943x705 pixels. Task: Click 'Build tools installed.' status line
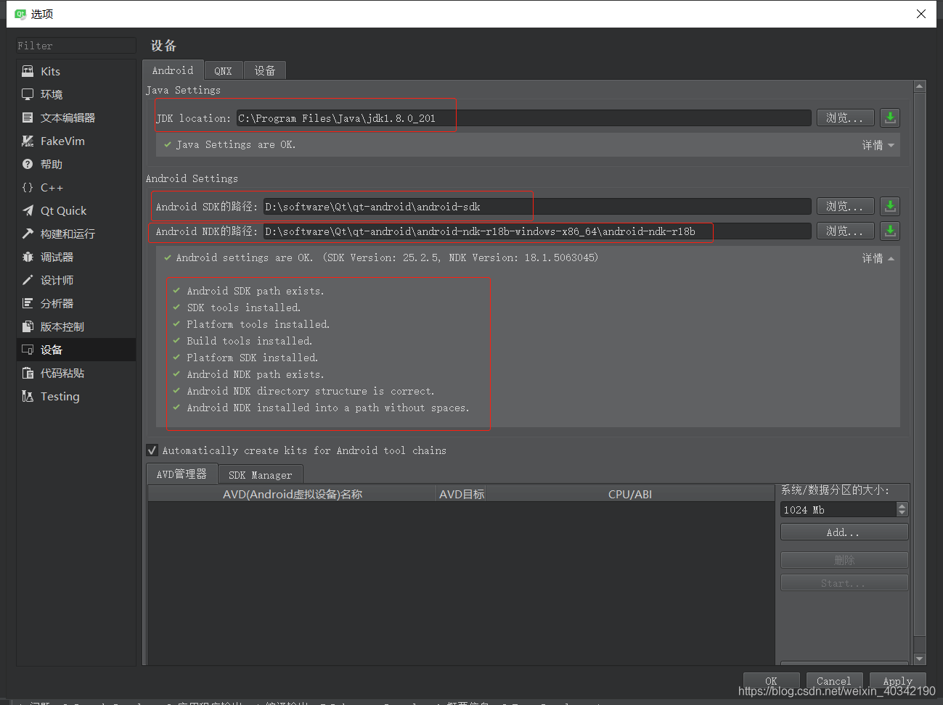click(x=250, y=341)
